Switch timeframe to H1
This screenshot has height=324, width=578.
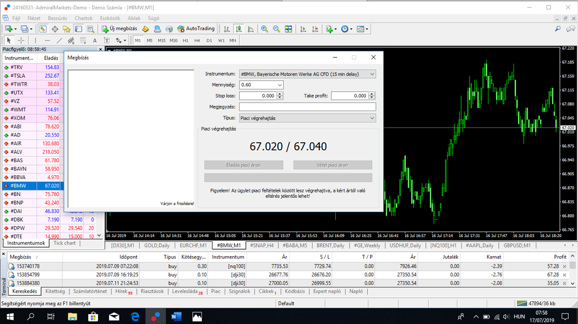coord(186,40)
